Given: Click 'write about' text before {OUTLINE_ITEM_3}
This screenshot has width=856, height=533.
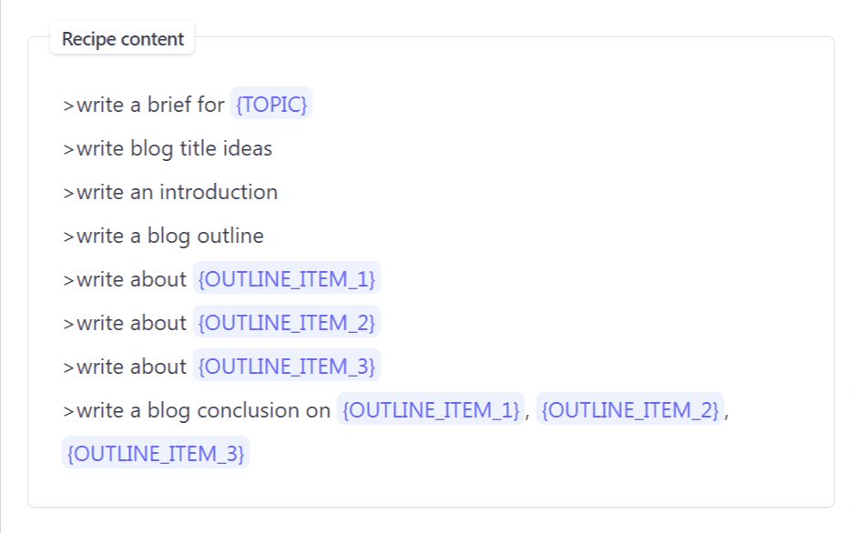Looking at the screenshot, I should click(x=131, y=367).
